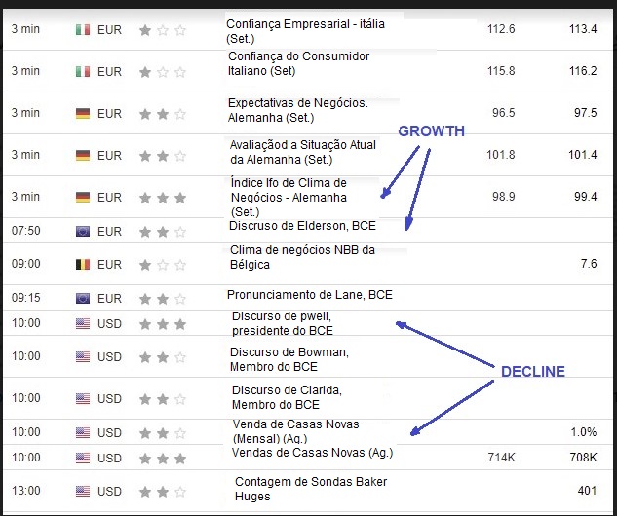Viewport: 617px width, 516px height.
Task: Click the 09:00 time cell
Action: (26, 264)
